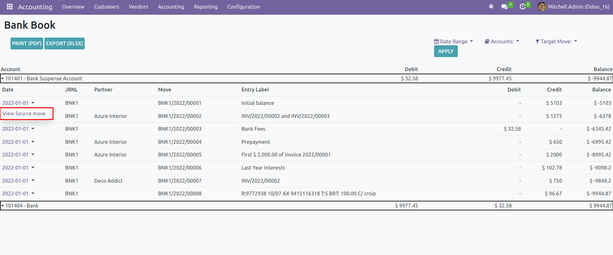Open the Date Range calendar filter
Viewport: 613px width, 255px height.
[x=453, y=41]
